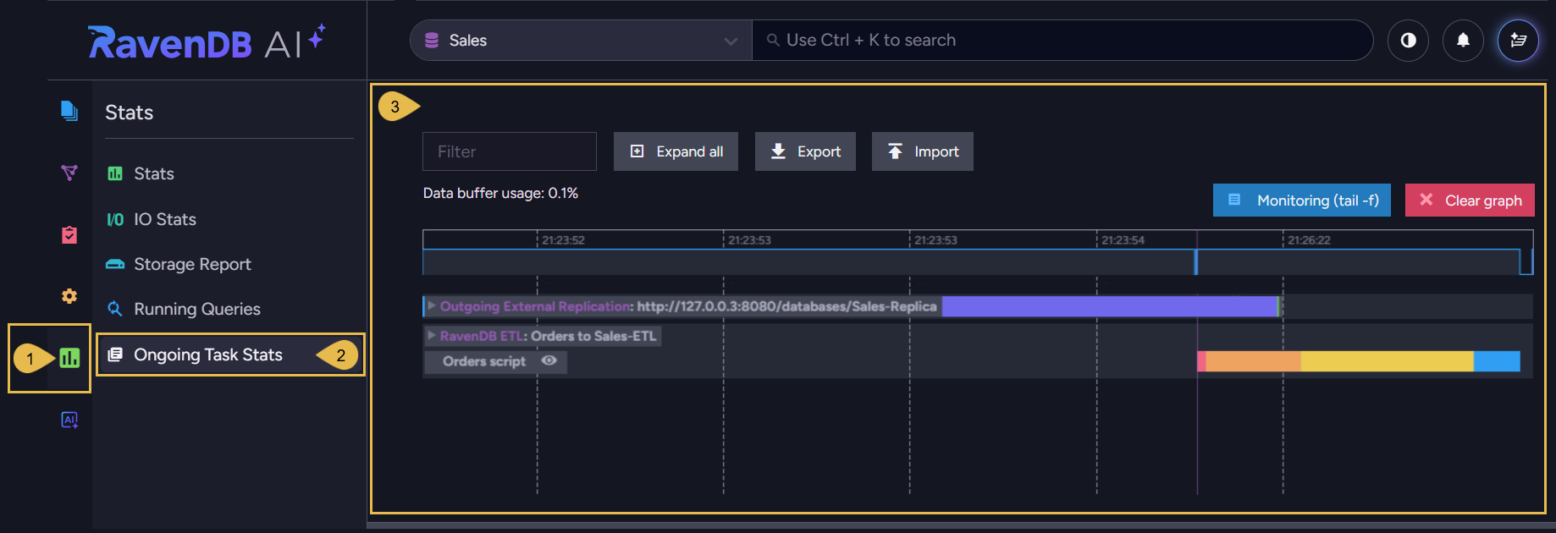Open the Sales database dropdown

pos(581,40)
